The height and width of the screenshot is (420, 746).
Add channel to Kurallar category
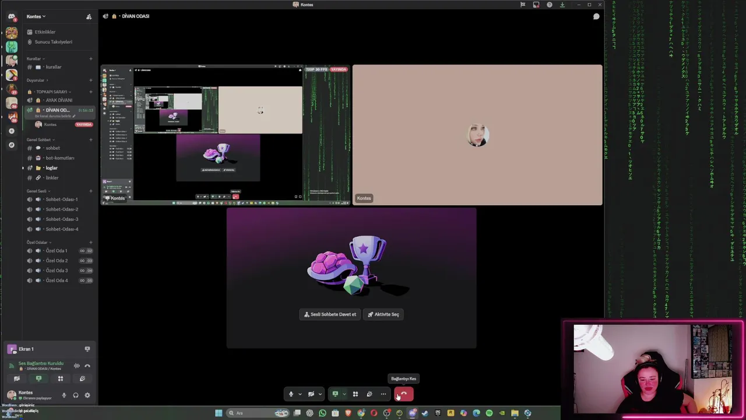[90, 59]
